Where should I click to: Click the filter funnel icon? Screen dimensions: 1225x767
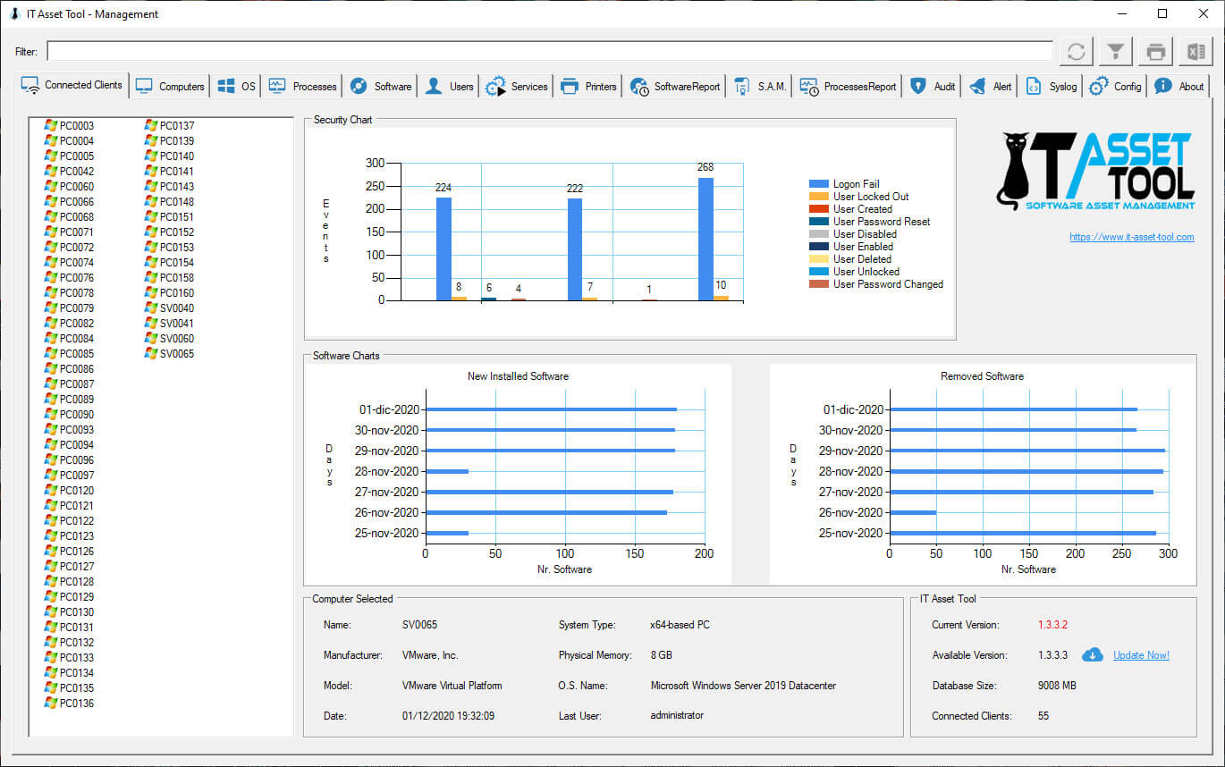pos(1116,52)
